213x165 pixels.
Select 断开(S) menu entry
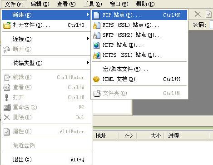click(x=46, y=49)
